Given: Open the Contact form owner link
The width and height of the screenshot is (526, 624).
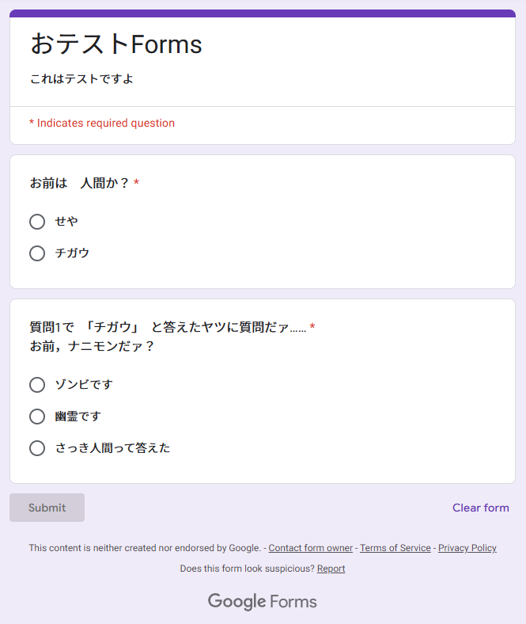Looking at the screenshot, I should pos(311,548).
